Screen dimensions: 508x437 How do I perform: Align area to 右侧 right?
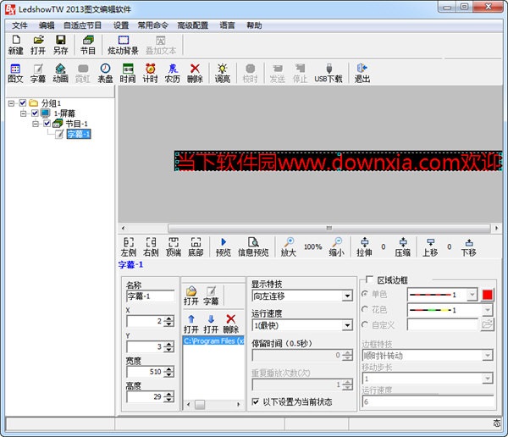tap(151, 247)
